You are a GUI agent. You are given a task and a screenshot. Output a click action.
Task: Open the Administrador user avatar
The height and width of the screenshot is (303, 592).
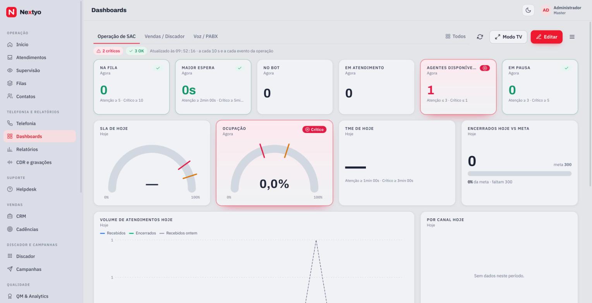tap(546, 10)
